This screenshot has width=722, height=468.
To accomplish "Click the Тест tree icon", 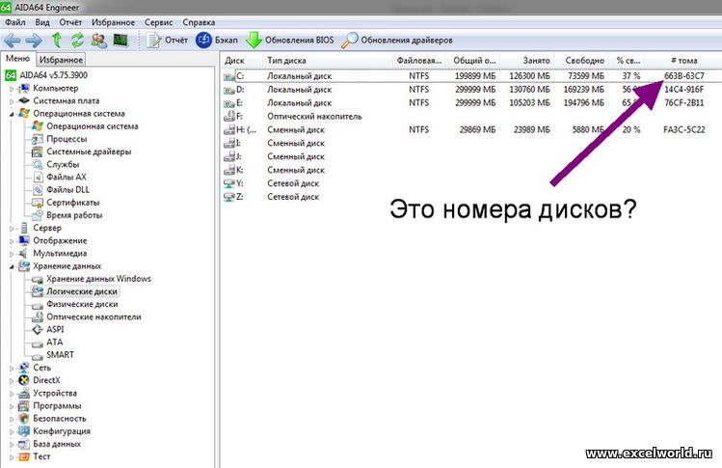I will point(23,457).
